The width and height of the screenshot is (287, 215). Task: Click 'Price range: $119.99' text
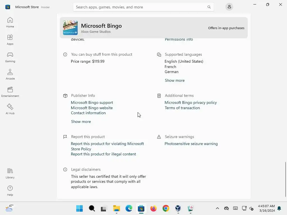click(88, 61)
